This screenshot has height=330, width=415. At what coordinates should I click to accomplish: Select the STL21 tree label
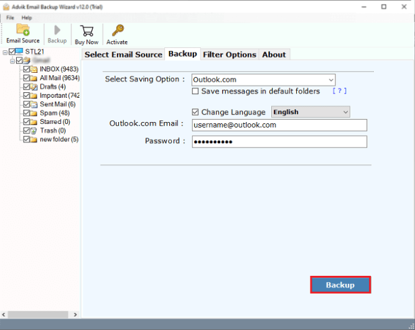coord(35,52)
